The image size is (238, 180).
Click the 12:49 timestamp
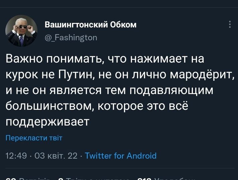(16, 156)
